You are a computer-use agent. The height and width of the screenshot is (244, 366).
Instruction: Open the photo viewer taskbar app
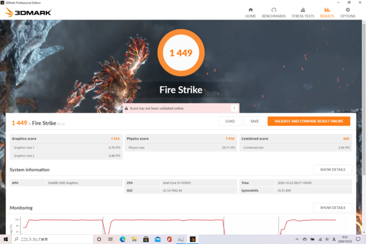181,239
